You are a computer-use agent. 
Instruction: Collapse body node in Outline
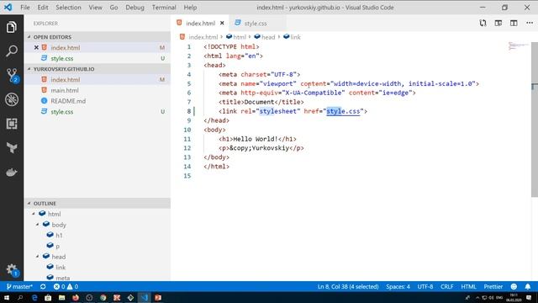coord(37,225)
